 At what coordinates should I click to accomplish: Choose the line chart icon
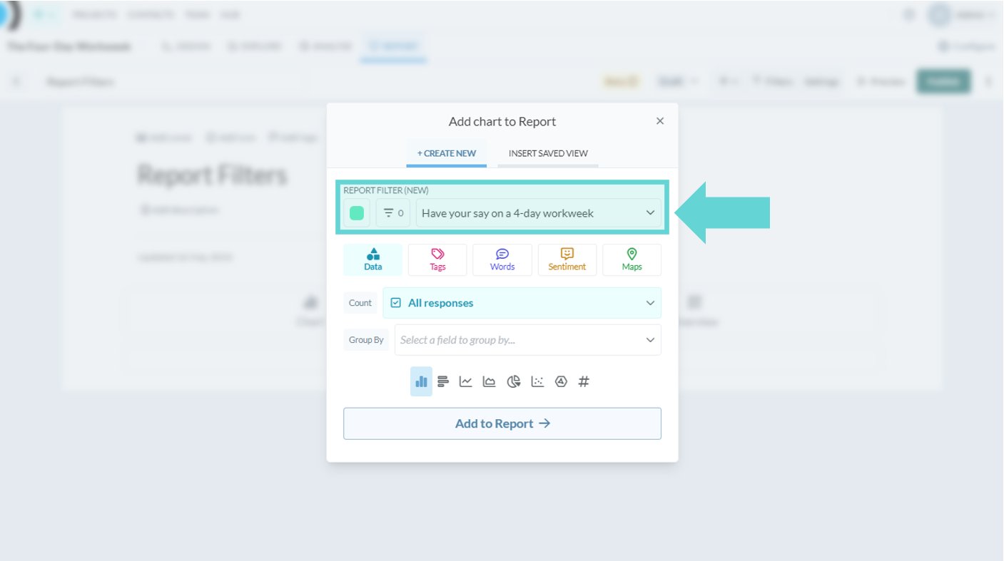pyautogui.click(x=466, y=381)
